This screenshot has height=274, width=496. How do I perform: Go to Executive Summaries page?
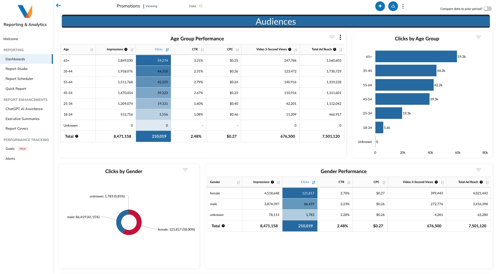(x=22, y=119)
